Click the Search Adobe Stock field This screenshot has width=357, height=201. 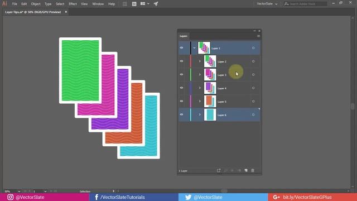tap(305, 4)
